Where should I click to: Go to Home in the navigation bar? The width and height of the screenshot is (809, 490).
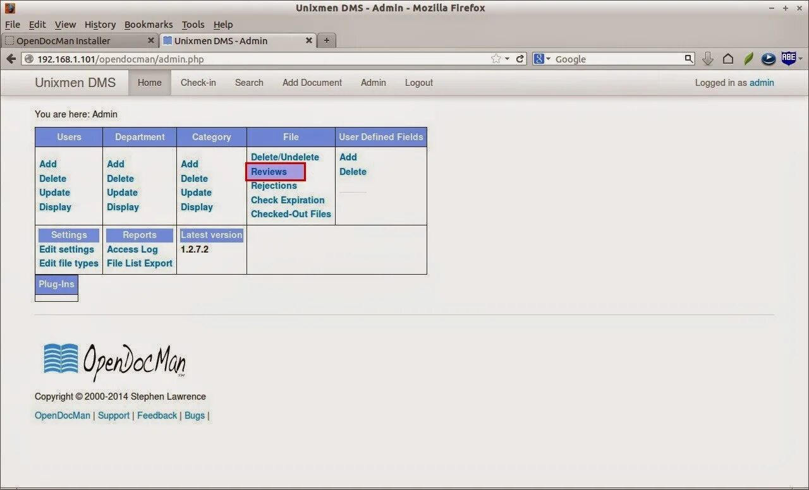click(150, 83)
